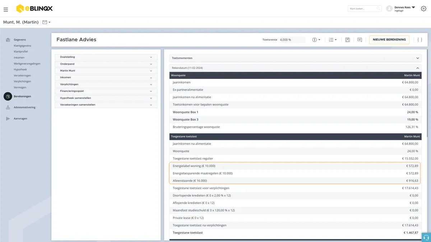Save the calculation with the floppy disk icon

[x=347, y=40]
